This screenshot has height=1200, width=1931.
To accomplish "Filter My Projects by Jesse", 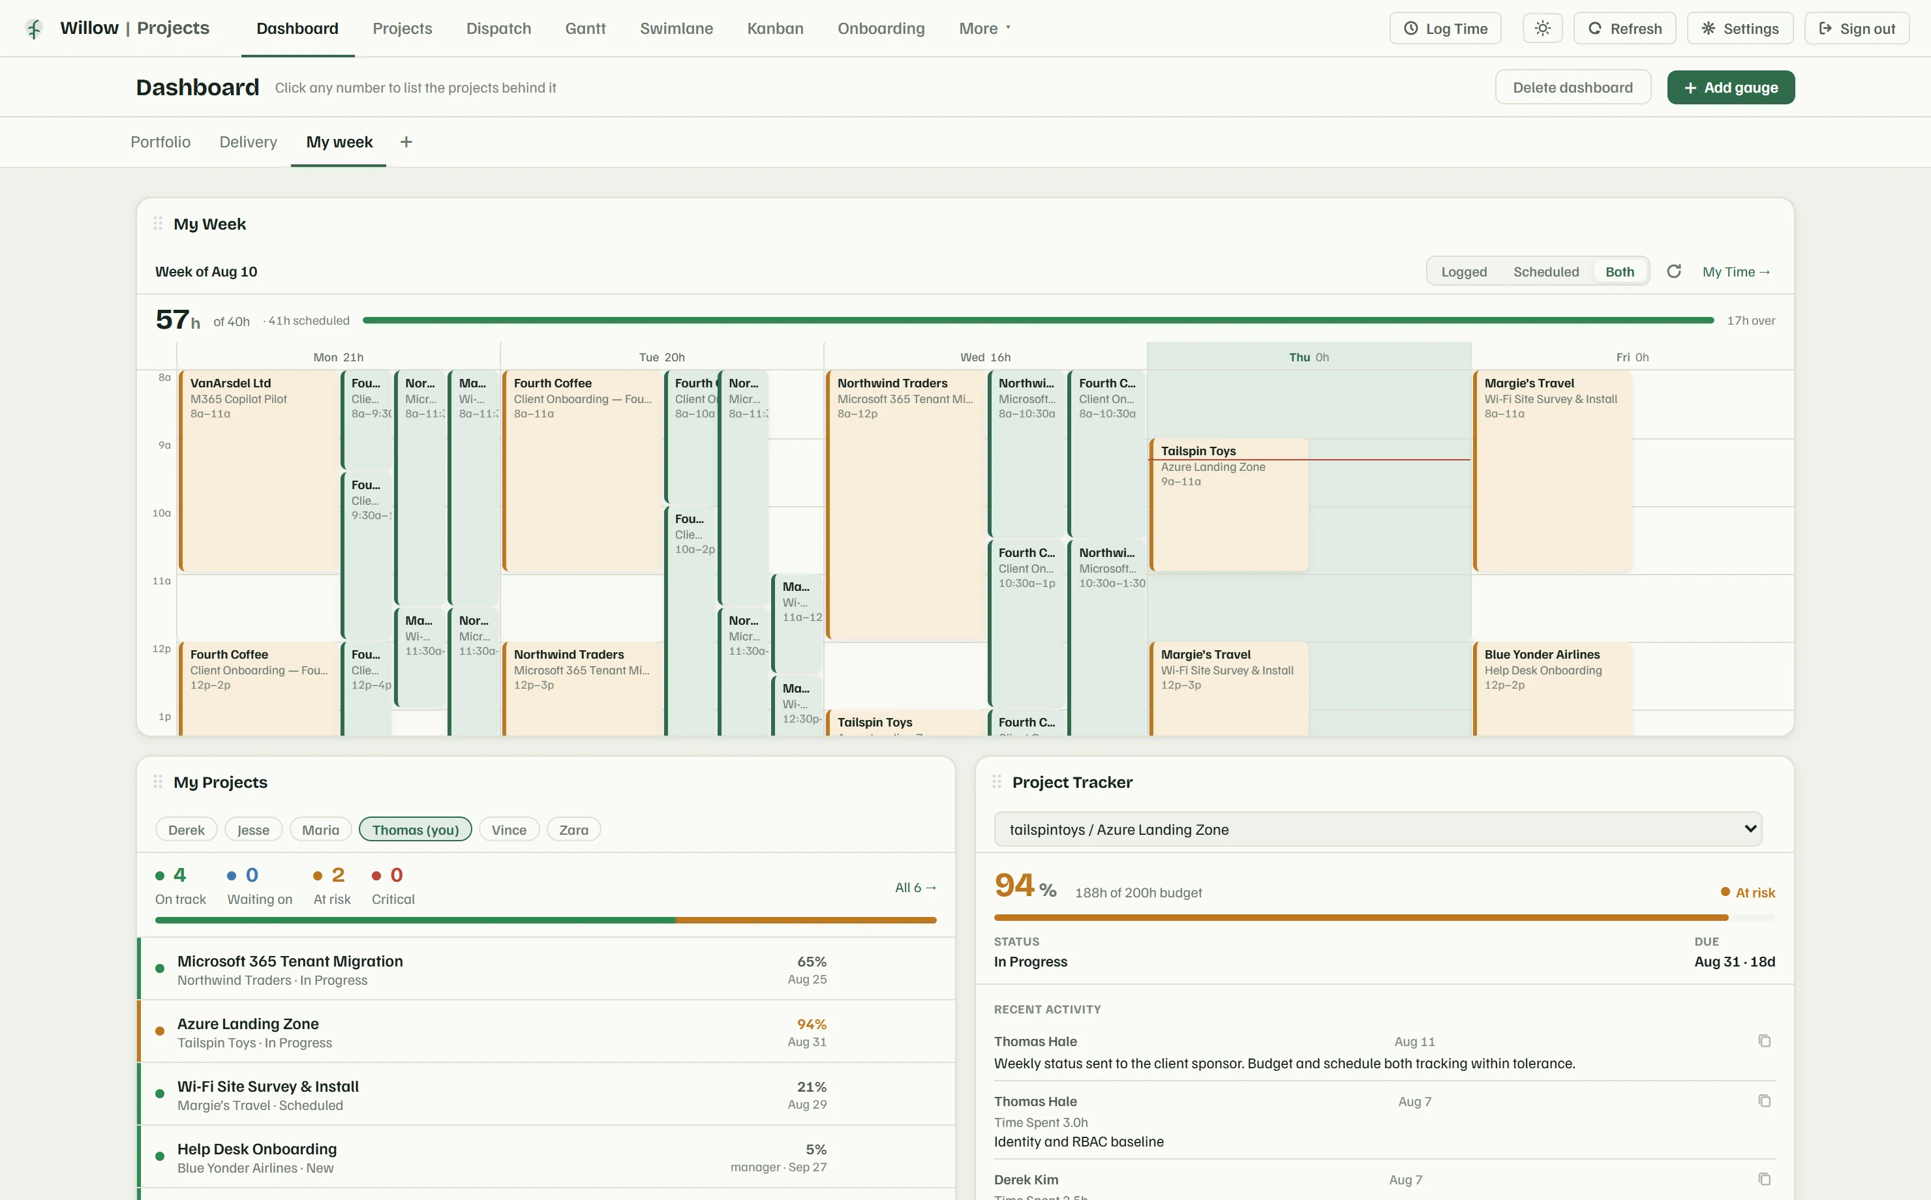I will (x=253, y=830).
